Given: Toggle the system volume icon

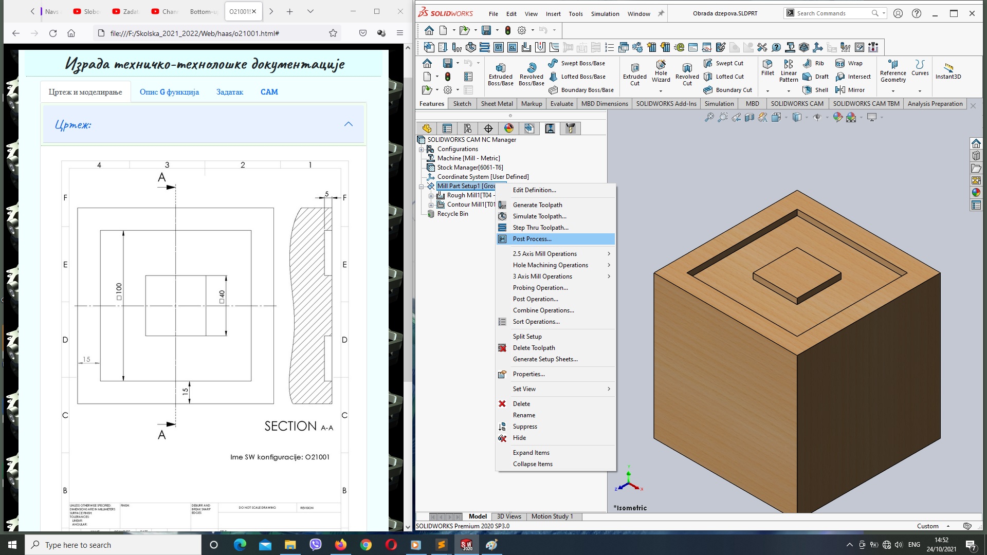Looking at the screenshot, I should pyautogui.click(x=899, y=545).
